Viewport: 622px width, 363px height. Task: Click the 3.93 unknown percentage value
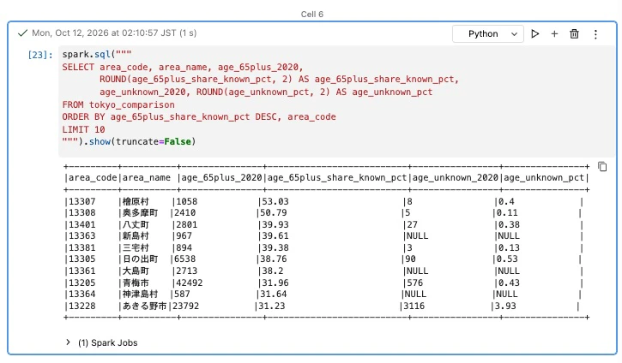505,306
